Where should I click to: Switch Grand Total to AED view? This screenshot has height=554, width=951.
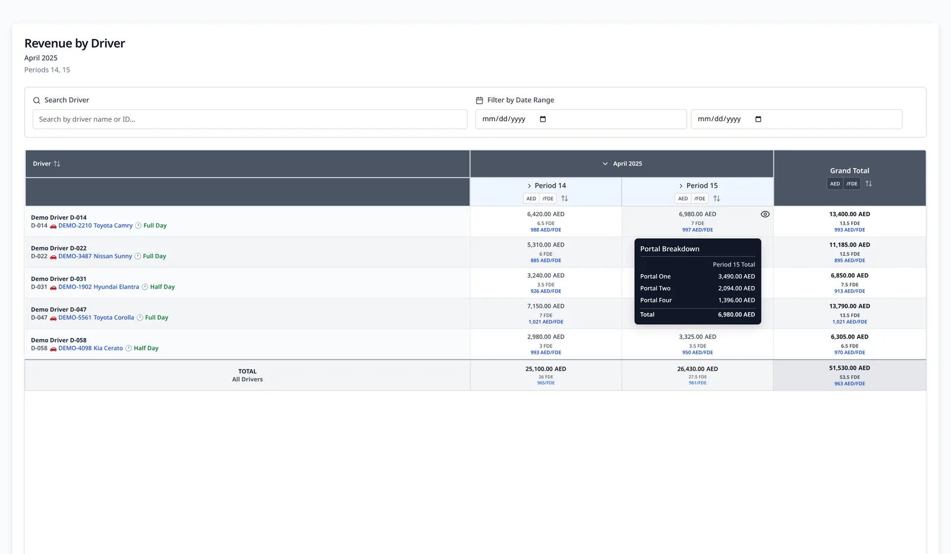pos(835,184)
